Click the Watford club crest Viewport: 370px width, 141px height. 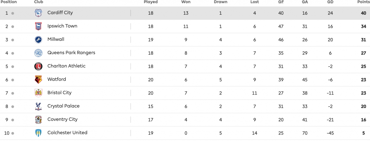click(38, 80)
